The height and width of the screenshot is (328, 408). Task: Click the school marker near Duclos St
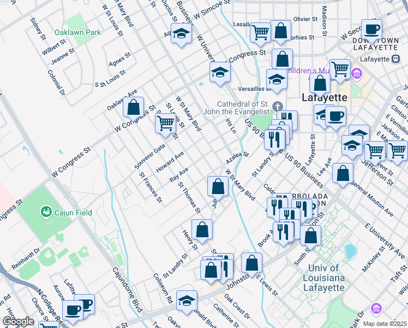181,34
